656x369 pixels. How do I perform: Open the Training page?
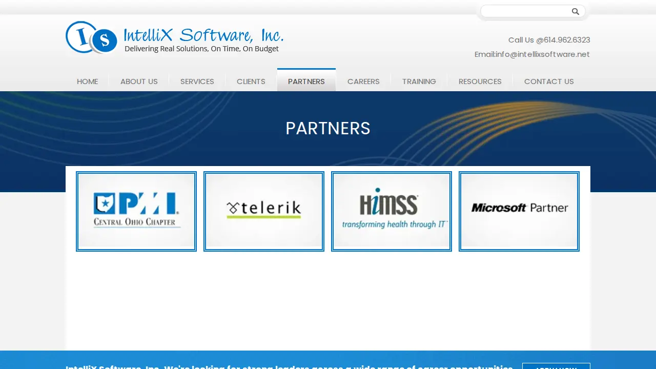(419, 81)
